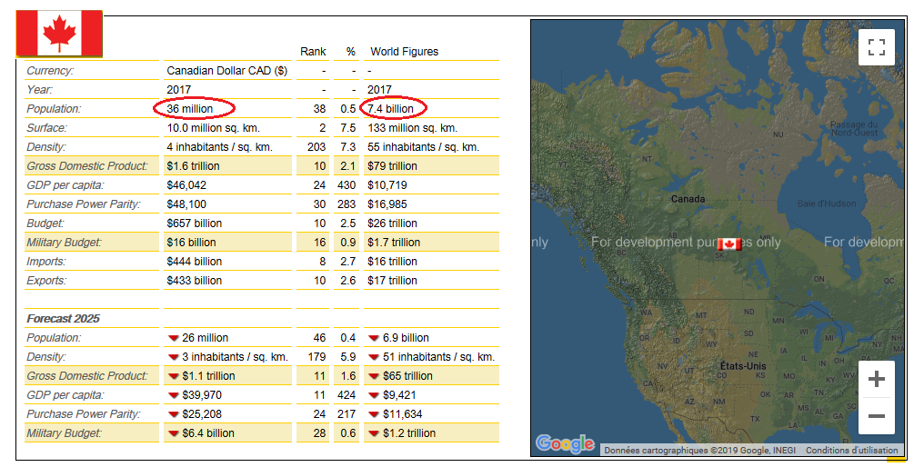Click the Canada flag marker on the map
The image size is (914, 467).
(x=729, y=244)
